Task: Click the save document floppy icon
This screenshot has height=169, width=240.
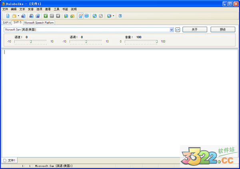Action: coord(23,16)
